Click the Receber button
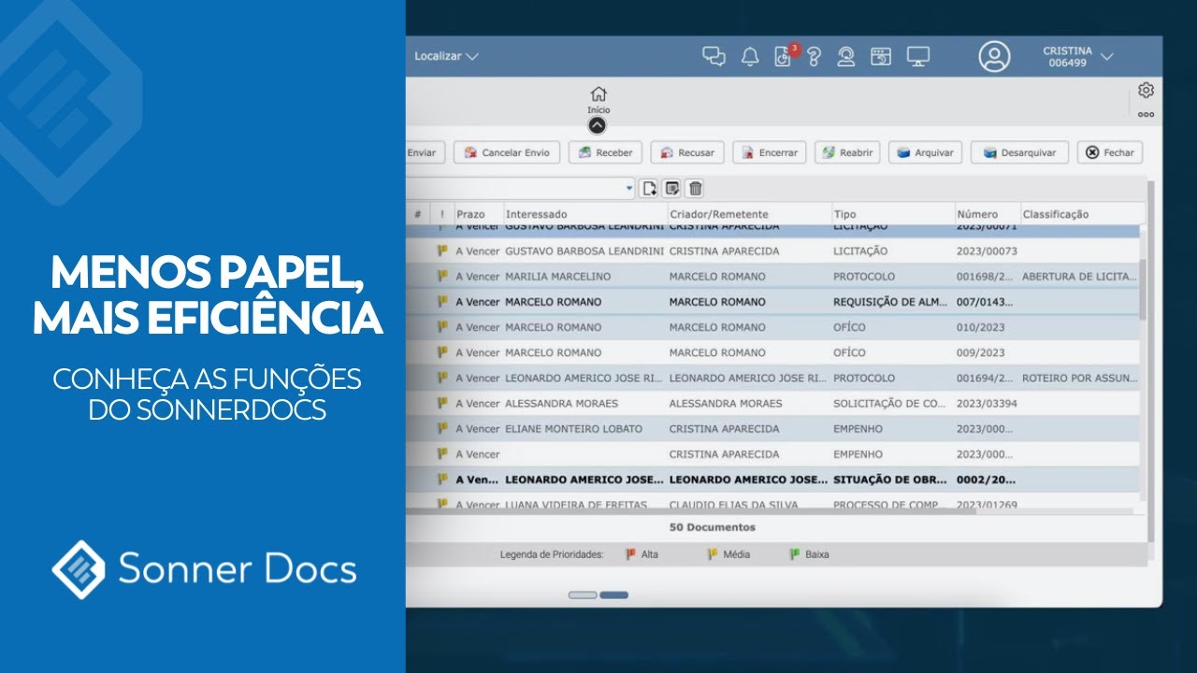Image resolution: width=1197 pixels, height=673 pixels. (605, 152)
